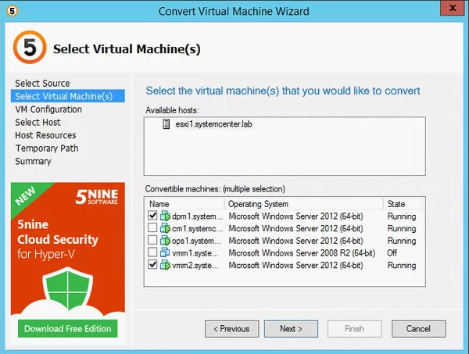Open the Temporary Path step

[47, 148]
